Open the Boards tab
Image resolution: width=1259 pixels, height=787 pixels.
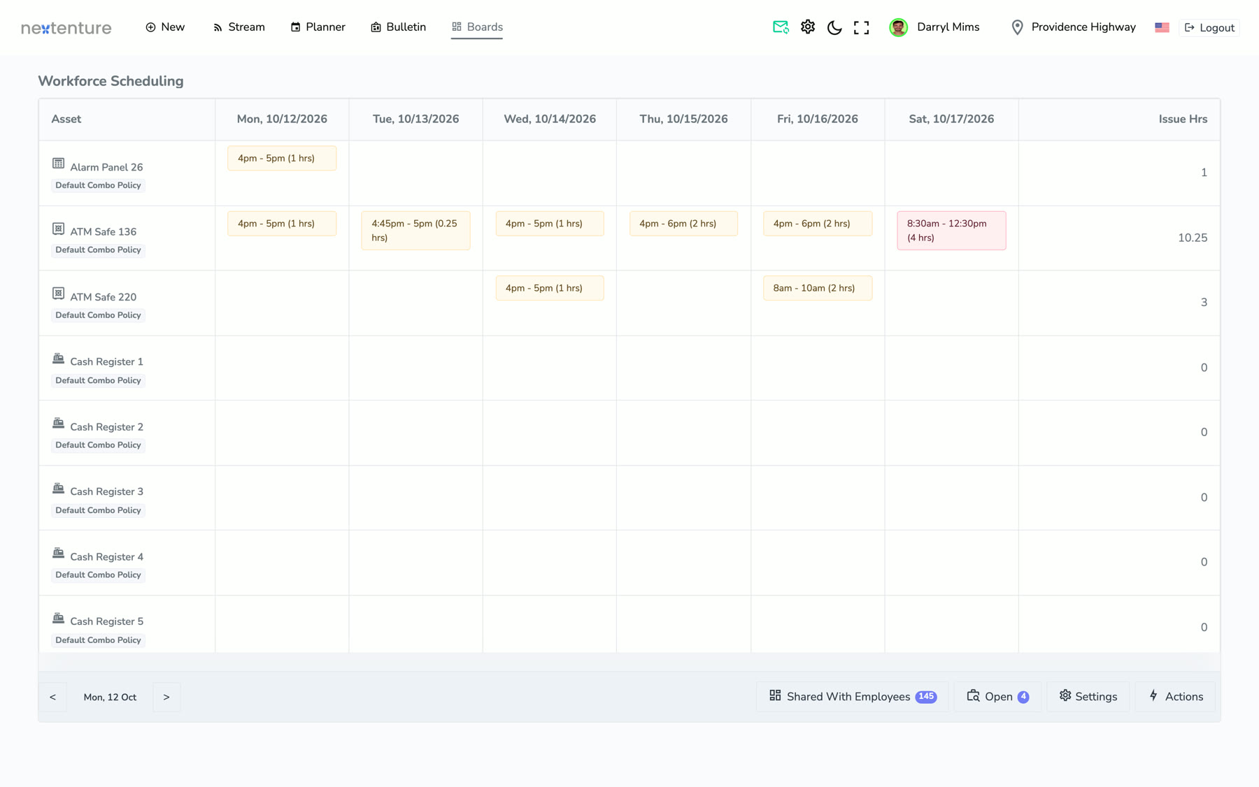[477, 27]
